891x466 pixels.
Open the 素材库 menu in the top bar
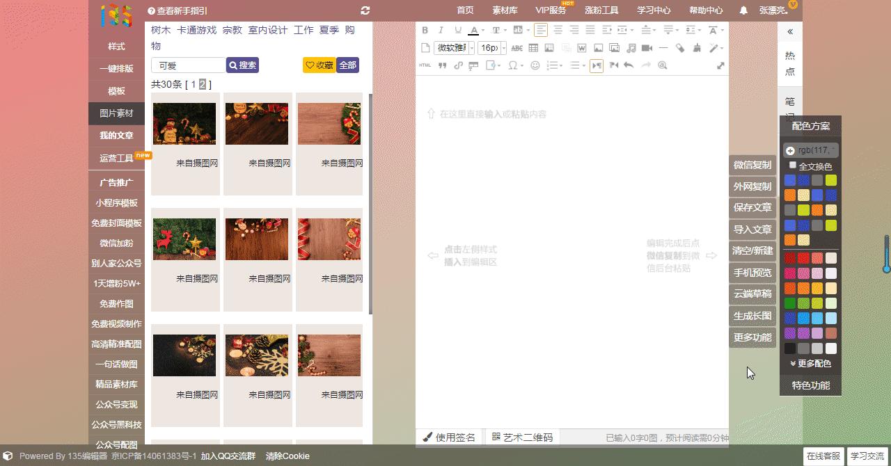click(505, 10)
